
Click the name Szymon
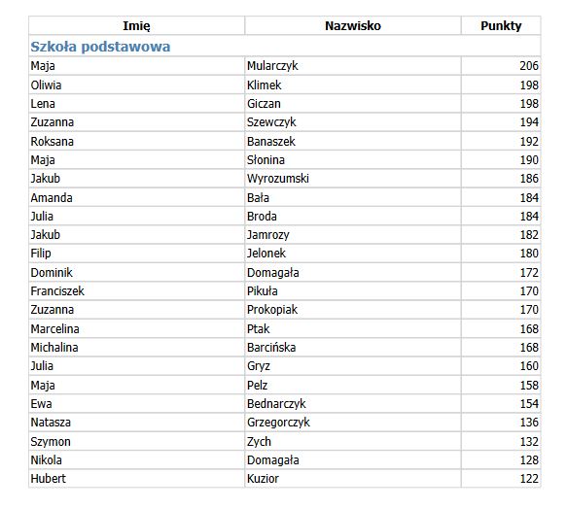click(x=51, y=441)
